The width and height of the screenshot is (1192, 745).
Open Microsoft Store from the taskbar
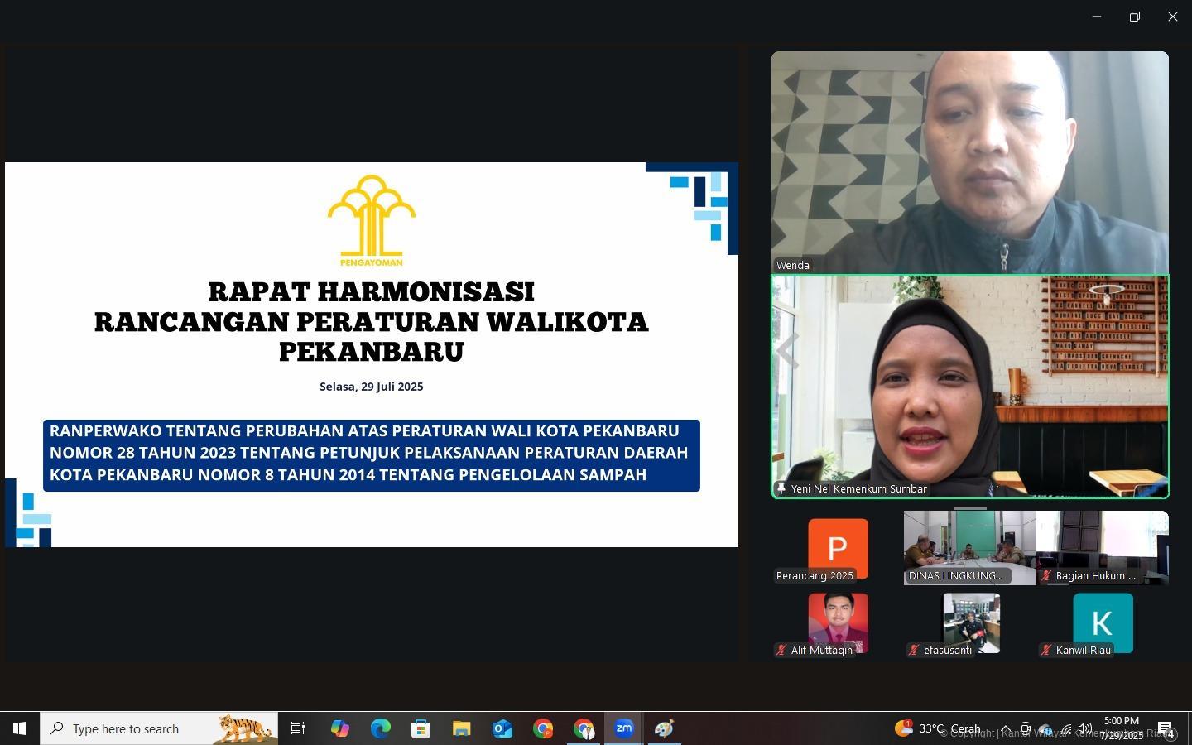[421, 728]
